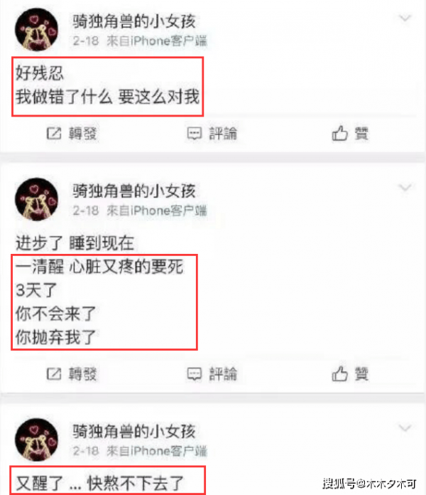Open the second post's profile avatar
Screen dimensions: 426x495
click(36, 199)
